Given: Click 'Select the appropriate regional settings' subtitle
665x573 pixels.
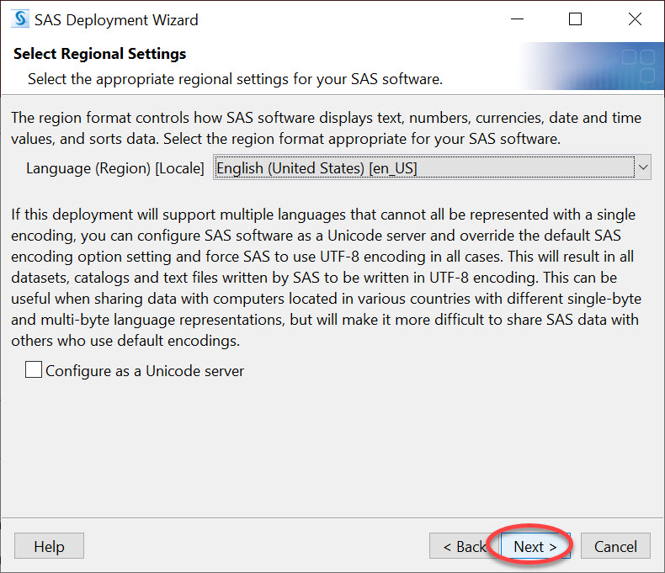Looking at the screenshot, I should pyautogui.click(x=235, y=79).
